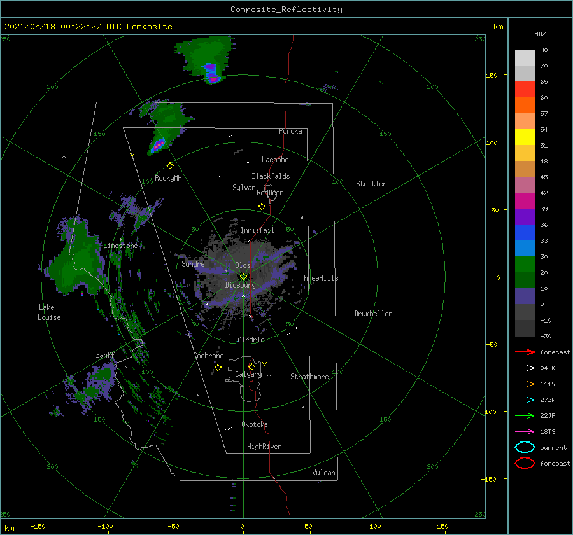Click the Ponoka city label
Image resolution: width=573 pixels, height=535 pixels.
(x=290, y=131)
